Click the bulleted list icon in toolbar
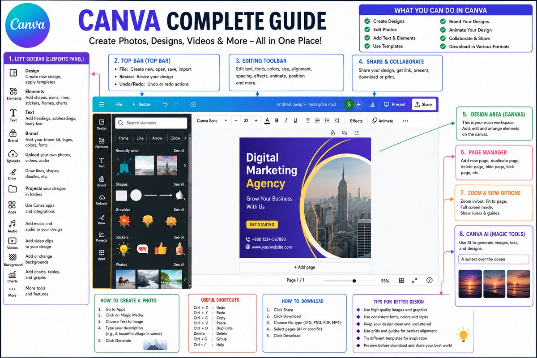Viewport: 537px width, 358px height. click(x=318, y=121)
